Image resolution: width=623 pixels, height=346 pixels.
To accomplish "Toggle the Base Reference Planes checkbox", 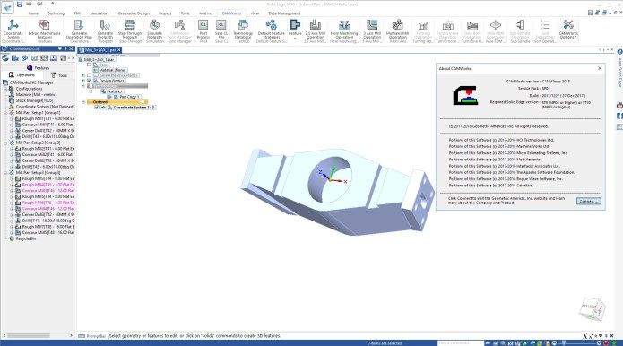I will 90,75.
